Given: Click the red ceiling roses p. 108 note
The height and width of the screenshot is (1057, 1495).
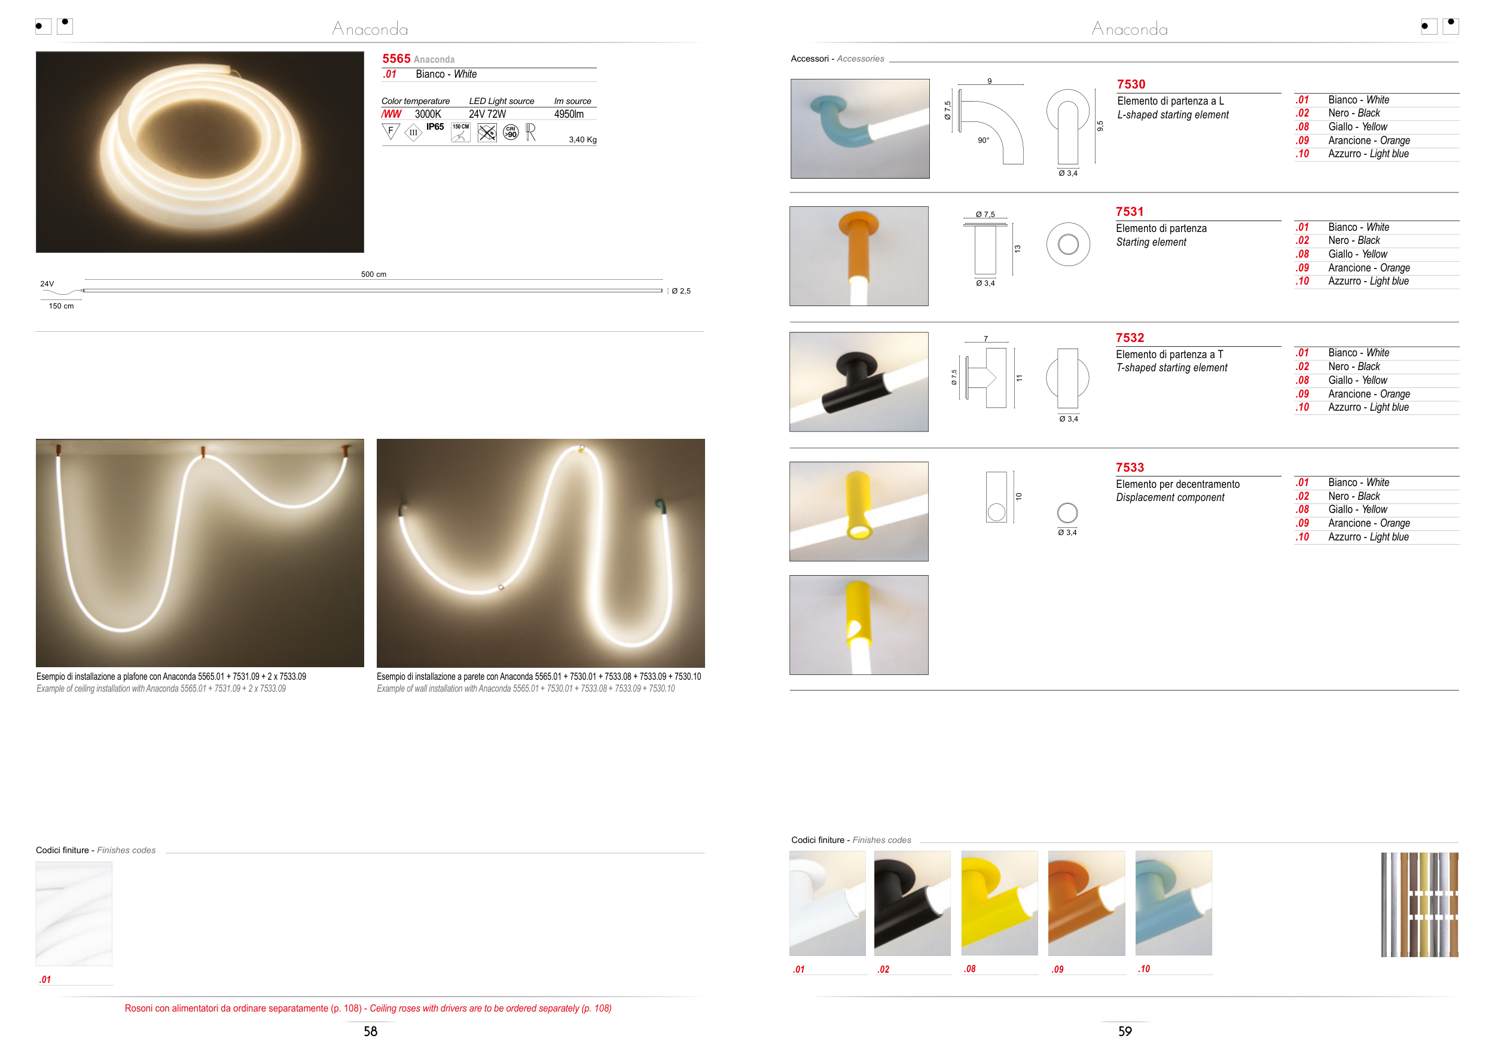Looking at the screenshot, I should [x=368, y=1008].
